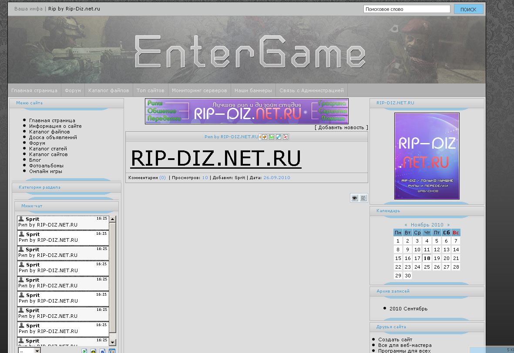Image resolution: width=514 pixels, height=353 pixels.
Task: Click the blue pencil edit icon for the post
Action: click(x=279, y=137)
